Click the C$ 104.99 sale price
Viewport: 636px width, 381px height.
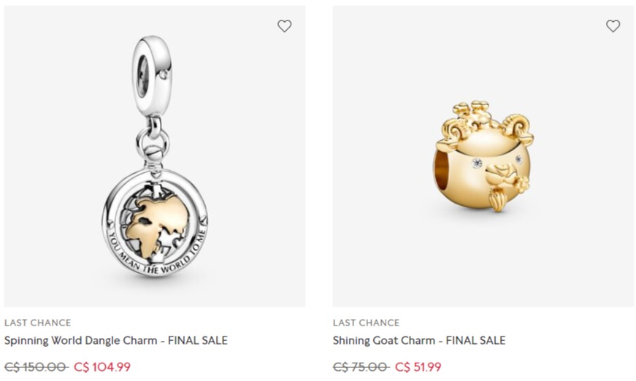click(x=102, y=367)
